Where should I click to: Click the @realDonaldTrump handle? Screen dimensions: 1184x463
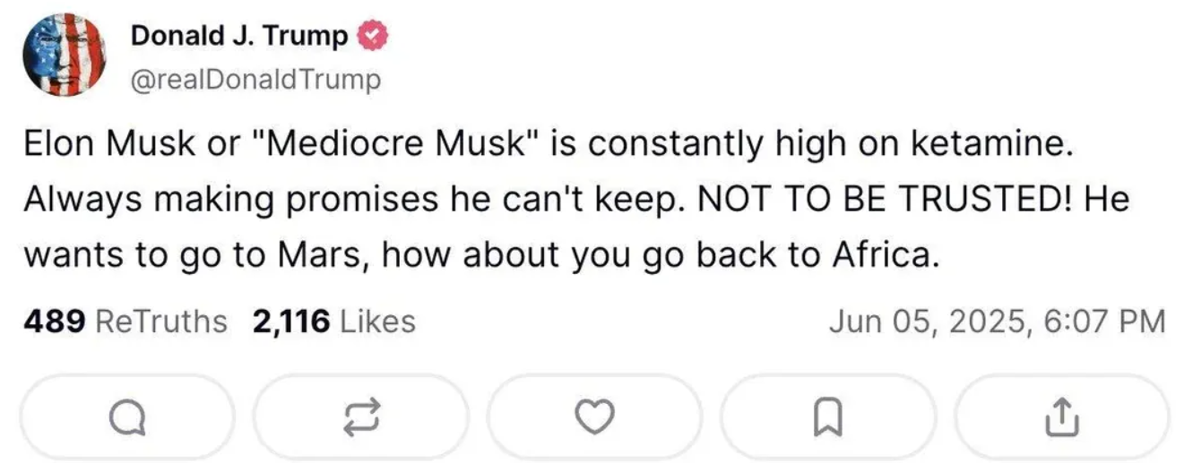coord(255,80)
